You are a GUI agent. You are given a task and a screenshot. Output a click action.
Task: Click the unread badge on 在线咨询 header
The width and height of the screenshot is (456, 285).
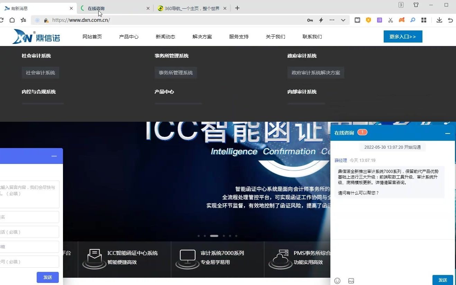click(362, 132)
